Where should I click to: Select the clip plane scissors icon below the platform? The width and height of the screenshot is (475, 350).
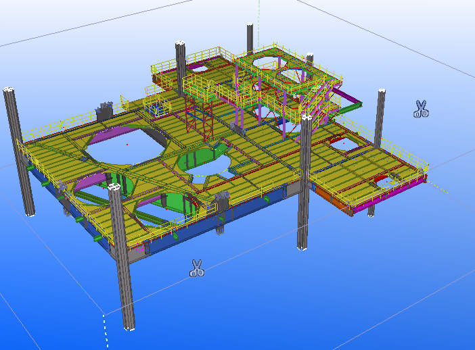tap(197, 268)
